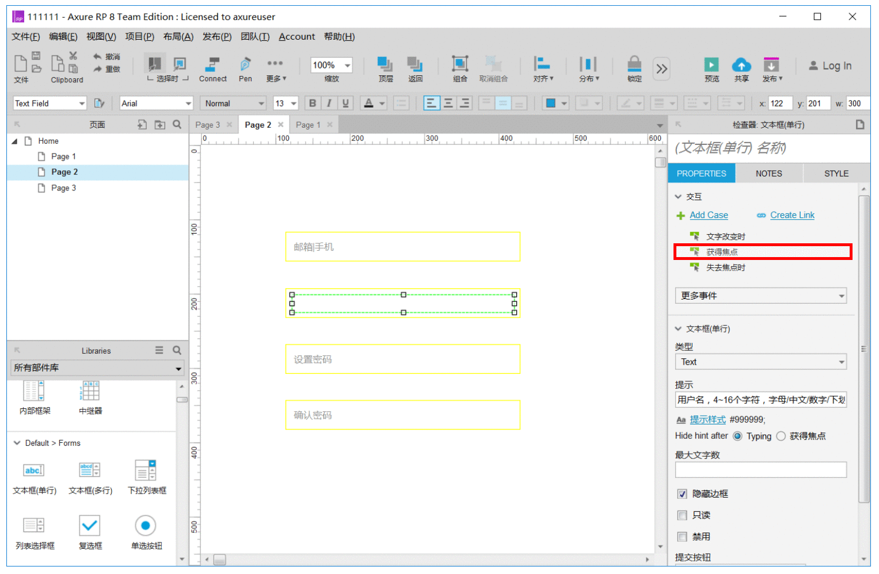Switch to the STYLE tab
This screenshot has height=574, width=879.
[x=836, y=173]
